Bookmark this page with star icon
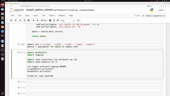This screenshot has height=96, width=170. (x=151, y=6)
